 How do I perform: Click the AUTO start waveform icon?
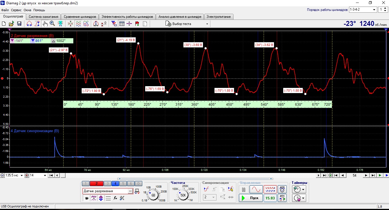[282, 198]
